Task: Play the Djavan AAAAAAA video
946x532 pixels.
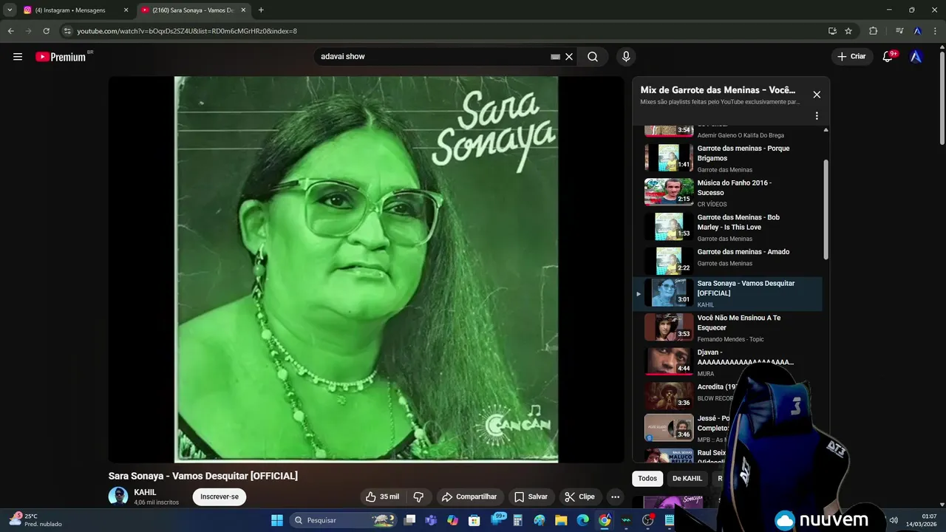Action: pyautogui.click(x=727, y=362)
